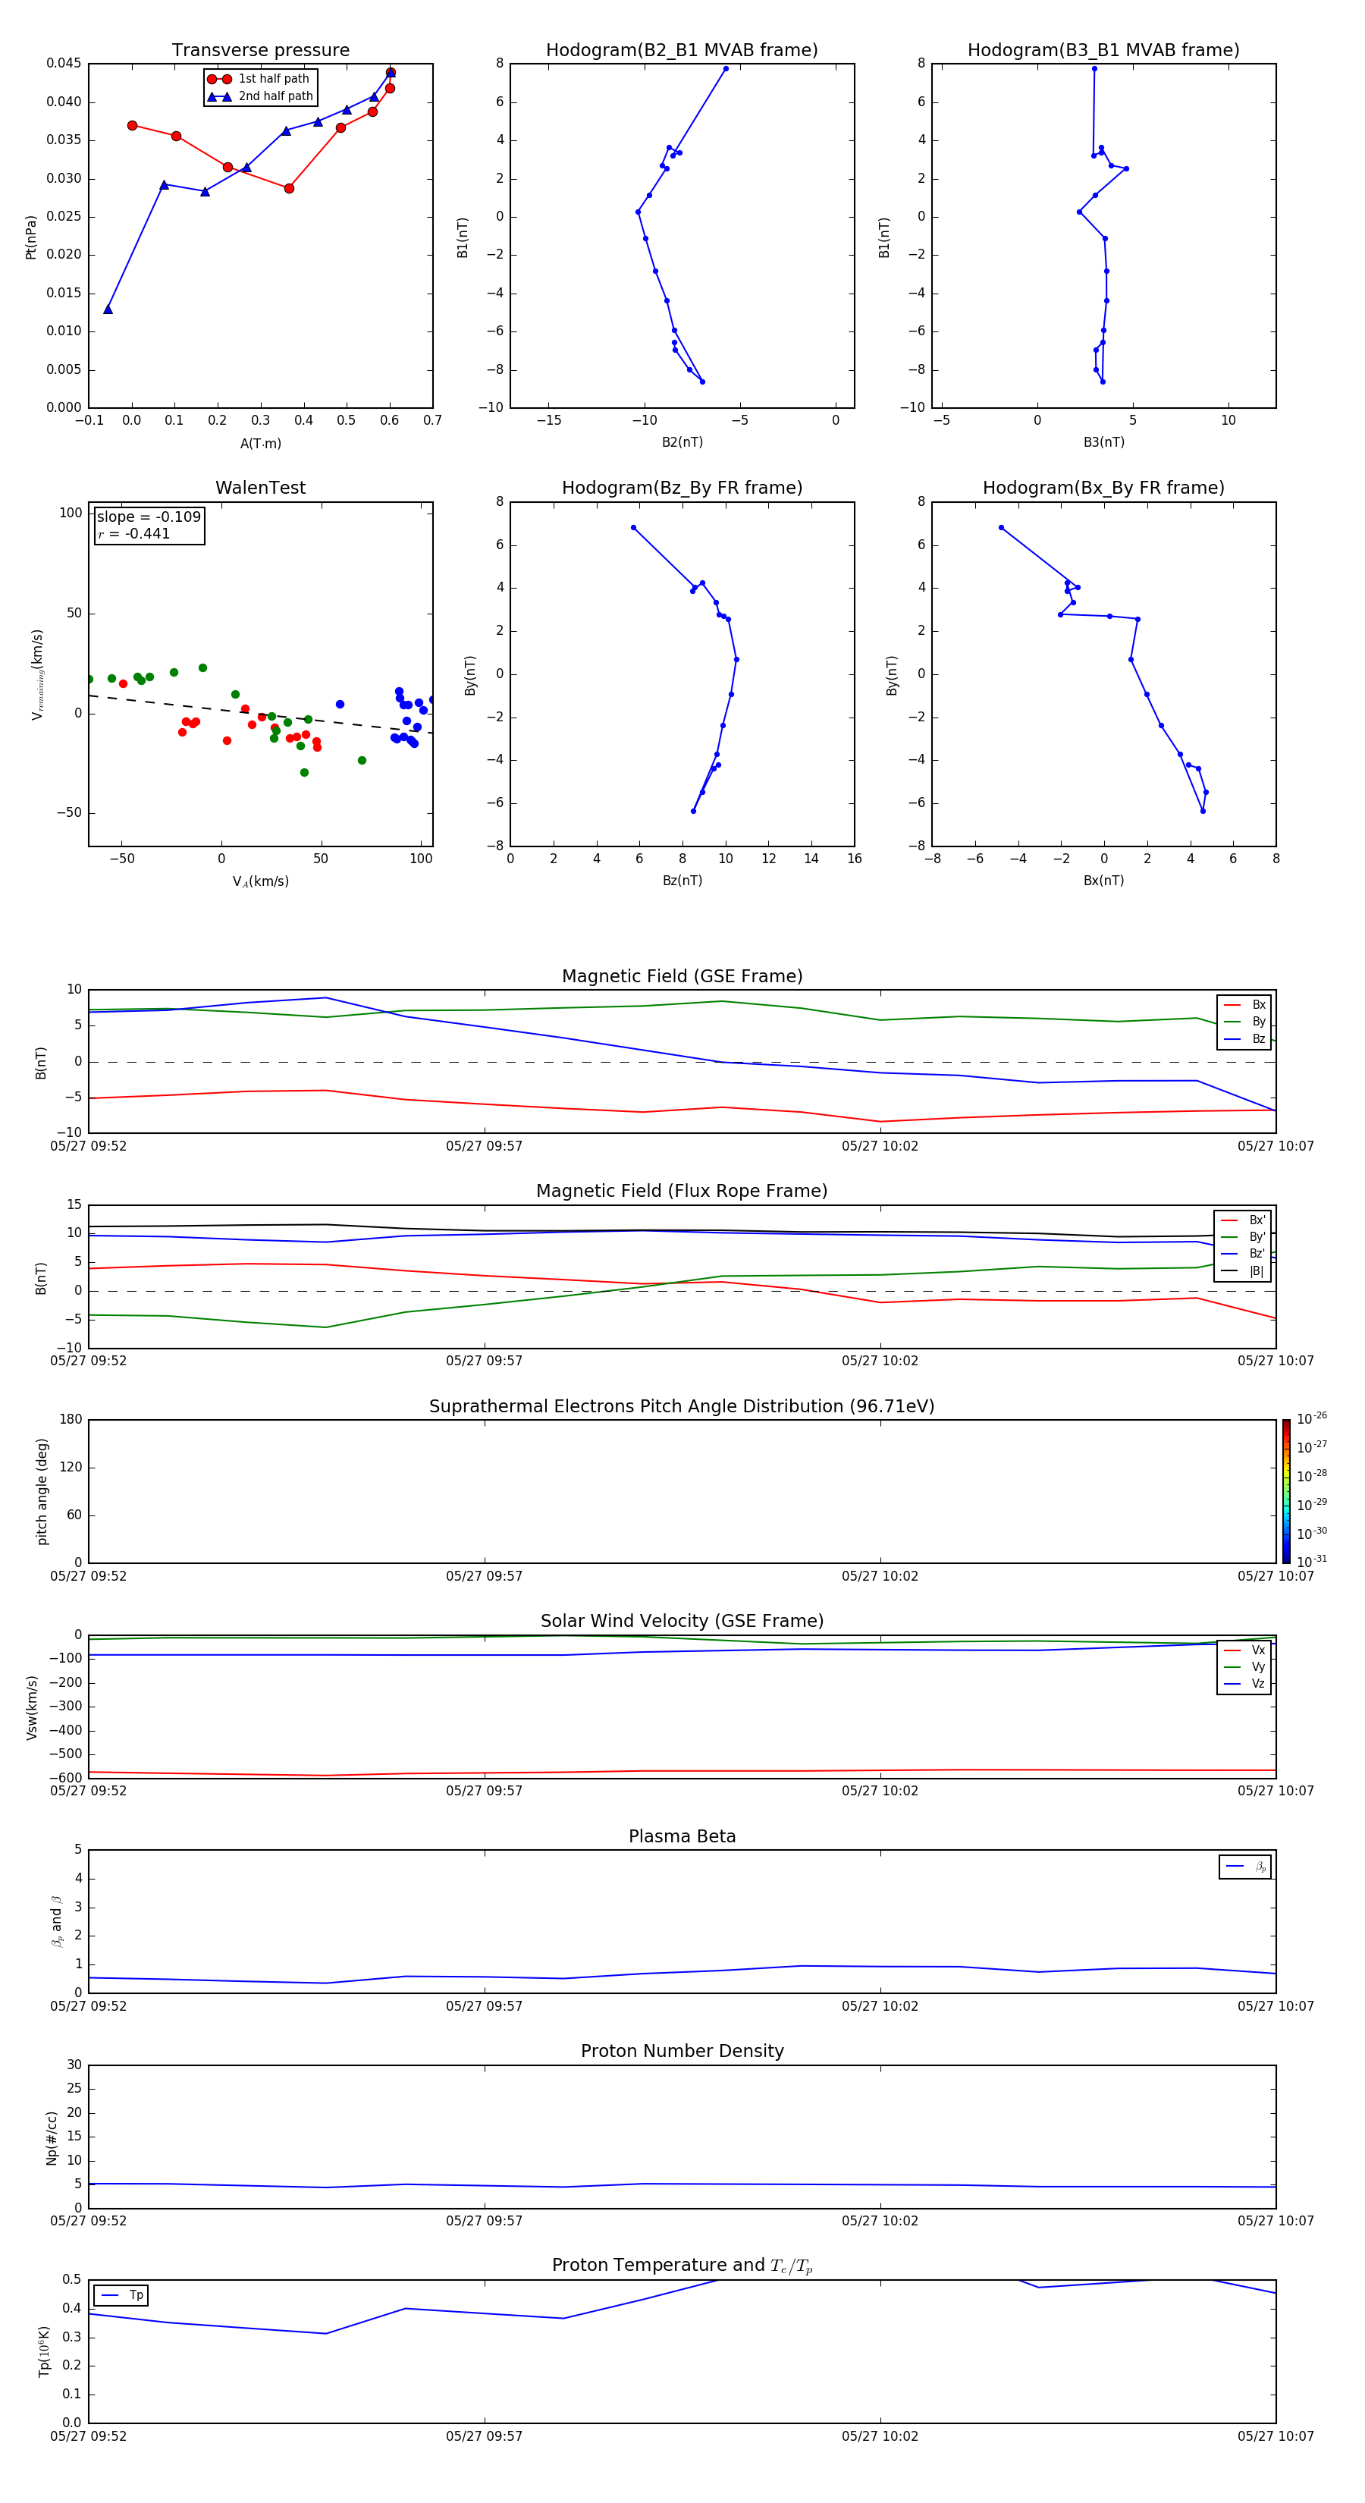Click the '05/27 09:57' tick under GSE magnetic field plot
Screen dimensions: 1365x2503
(484, 1147)
